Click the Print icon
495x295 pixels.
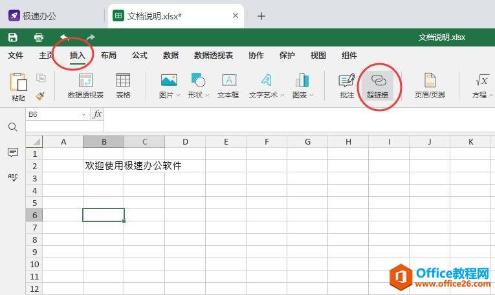click(39, 37)
